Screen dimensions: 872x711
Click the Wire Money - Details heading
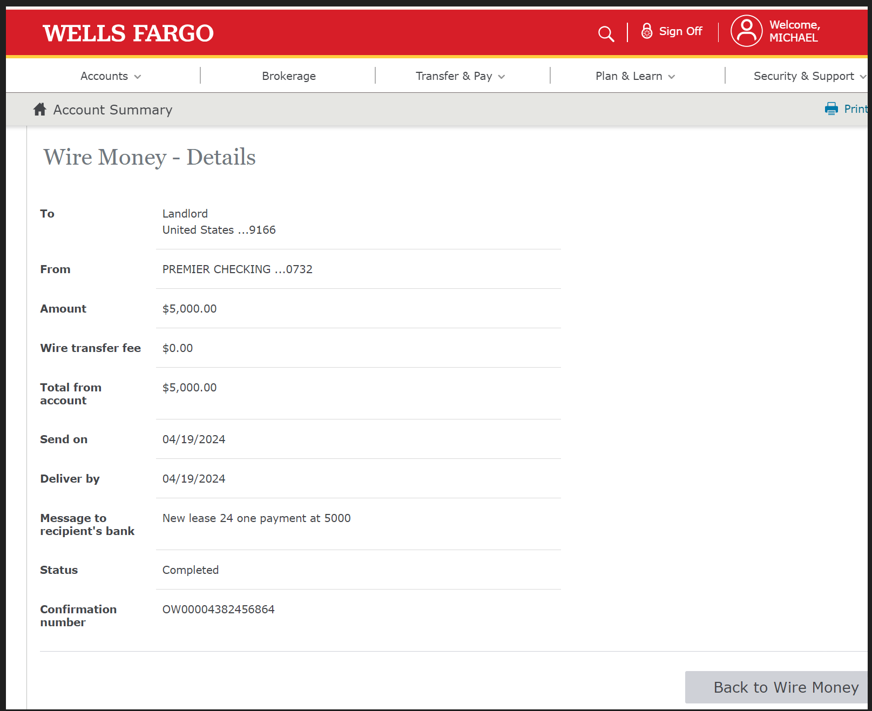(150, 157)
